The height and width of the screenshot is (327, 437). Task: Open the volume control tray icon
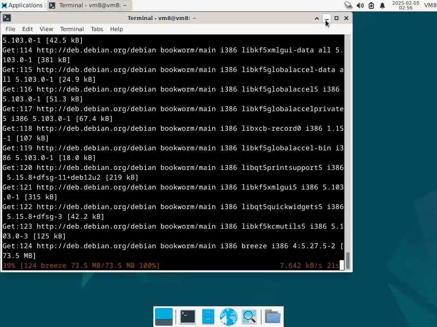tap(360, 5)
